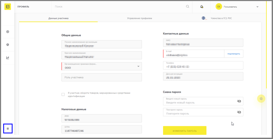Click the Контактные данные heading
The image size is (273, 139).
(x=176, y=34)
